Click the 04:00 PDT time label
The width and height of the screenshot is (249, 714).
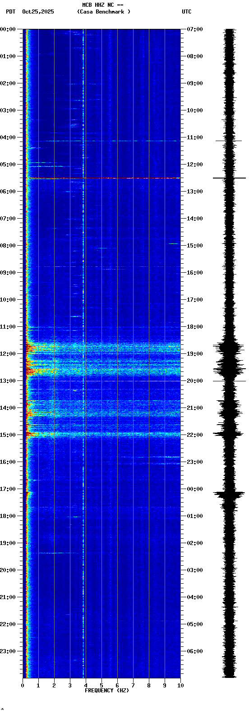(x=8, y=137)
